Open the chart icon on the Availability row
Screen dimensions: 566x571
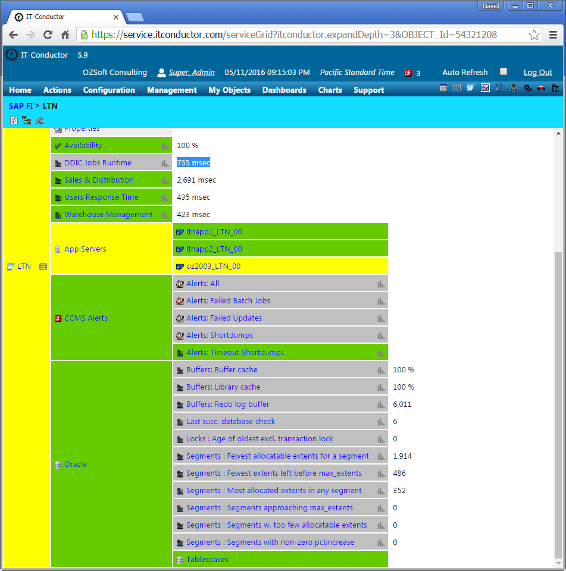pyautogui.click(x=165, y=146)
